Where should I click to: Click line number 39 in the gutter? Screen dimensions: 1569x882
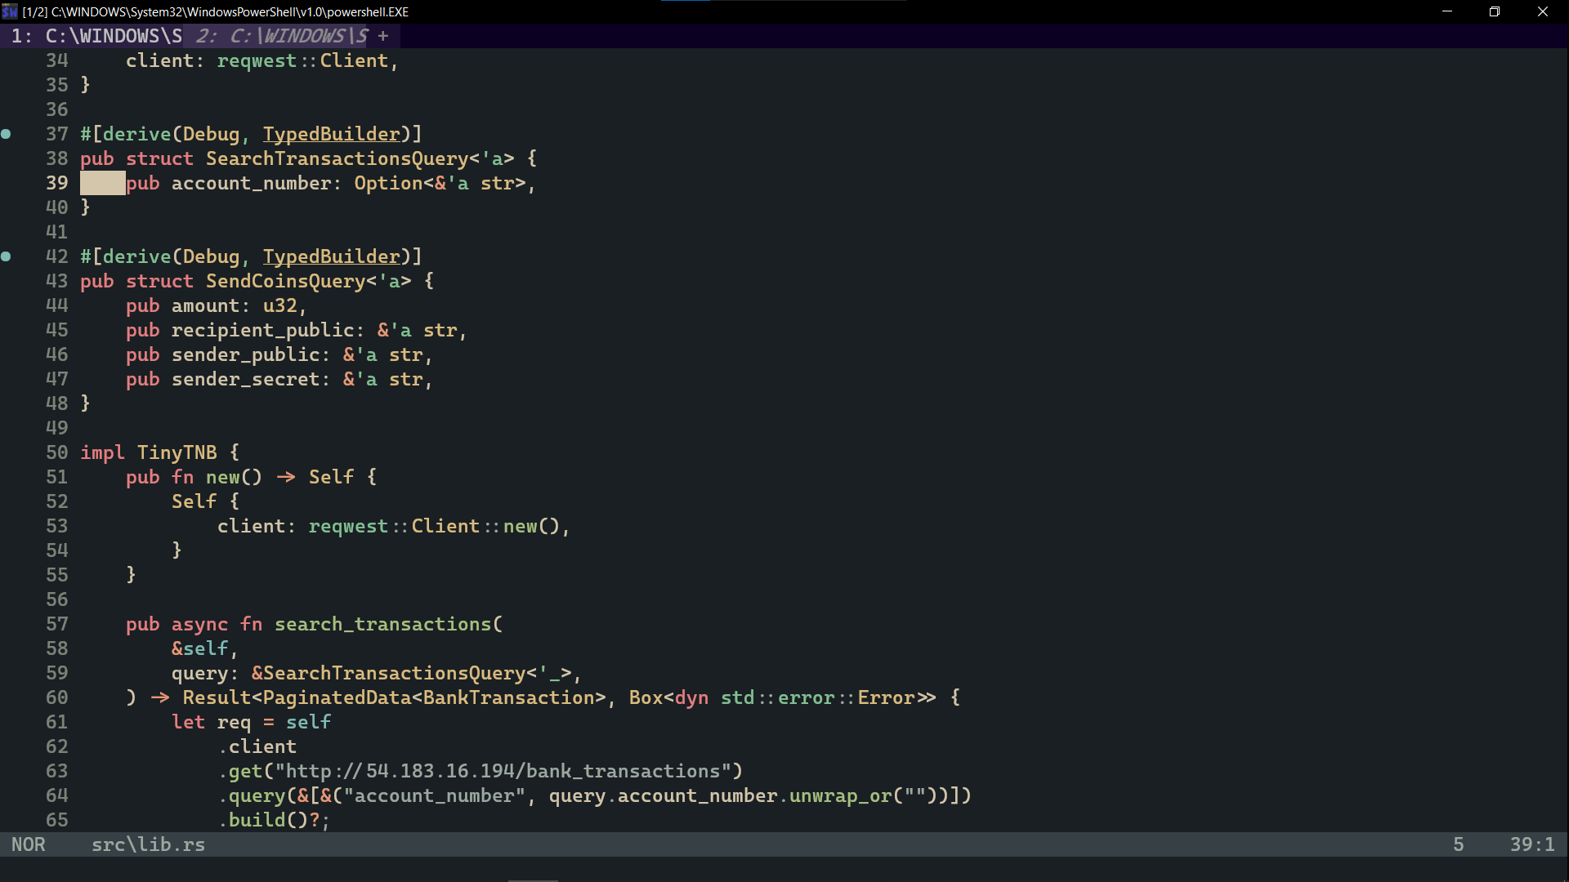coord(57,183)
